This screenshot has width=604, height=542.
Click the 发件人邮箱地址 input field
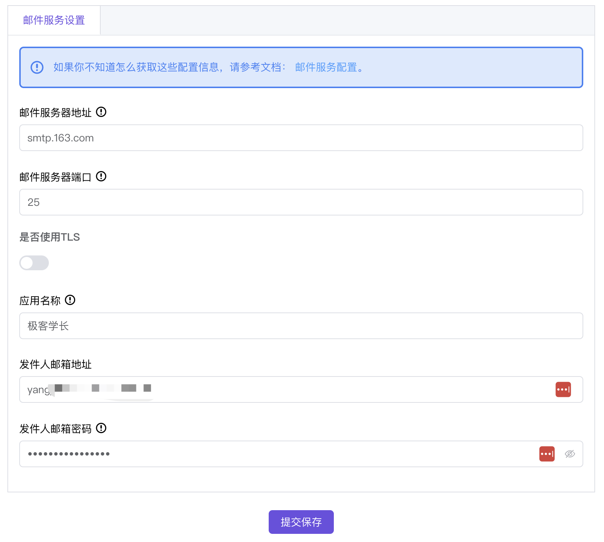[301, 389]
